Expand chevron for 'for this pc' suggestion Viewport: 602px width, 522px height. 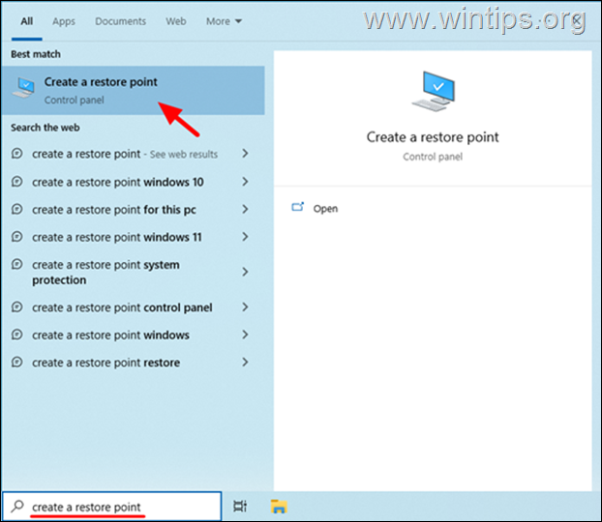point(245,209)
